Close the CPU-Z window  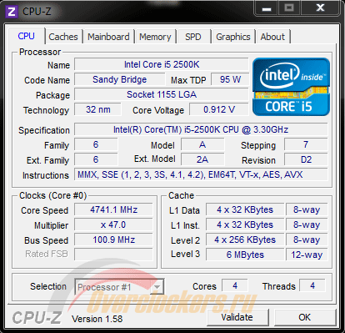click(320, 8)
